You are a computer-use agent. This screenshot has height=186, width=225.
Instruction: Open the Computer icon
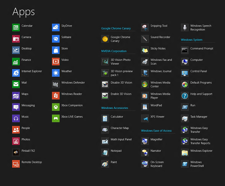click(185, 62)
